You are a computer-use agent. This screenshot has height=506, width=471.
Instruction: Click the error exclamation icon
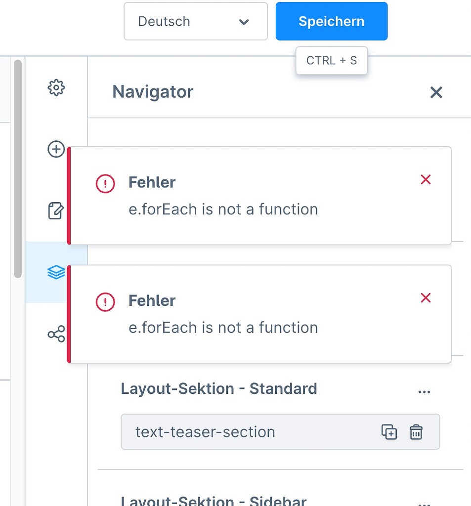coord(105,183)
